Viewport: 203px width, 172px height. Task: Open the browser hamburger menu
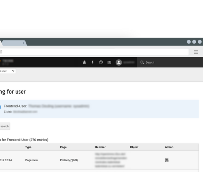pyautogui.click(x=196, y=52)
